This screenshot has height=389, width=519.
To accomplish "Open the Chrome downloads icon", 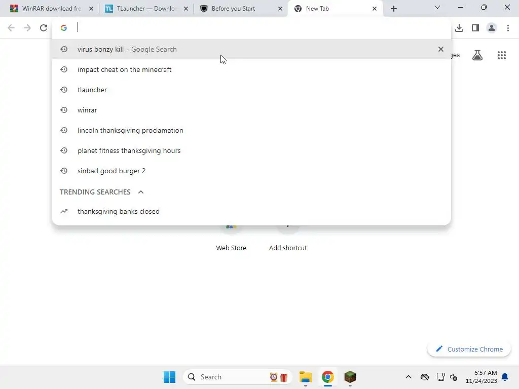I will (459, 28).
